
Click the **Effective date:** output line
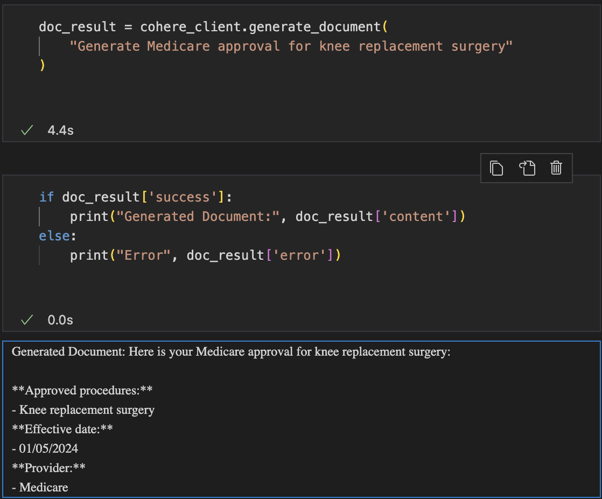point(62,429)
